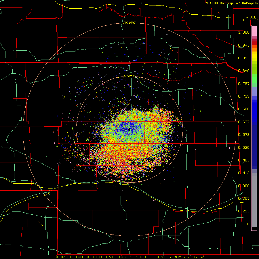Click the 0.733 legend value
Viewport: 259px width, 259px height.
click(x=244, y=96)
